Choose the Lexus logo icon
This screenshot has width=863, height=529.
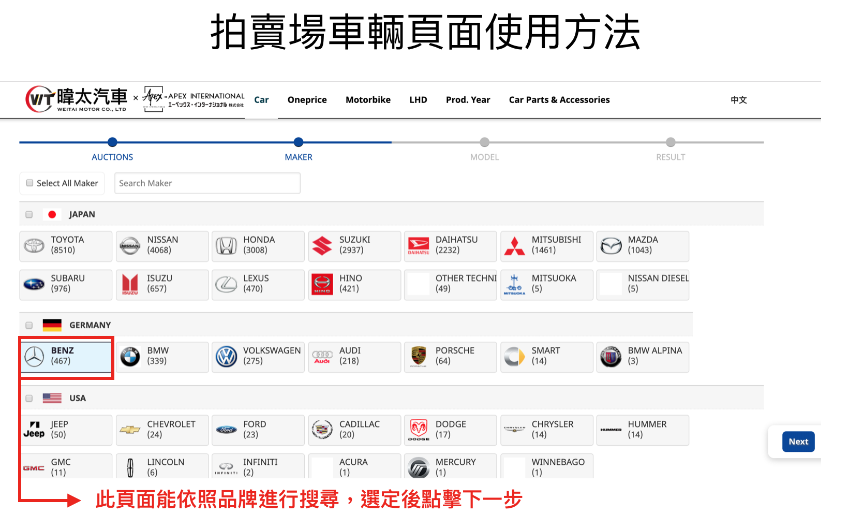pyautogui.click(x=226, y=284)
